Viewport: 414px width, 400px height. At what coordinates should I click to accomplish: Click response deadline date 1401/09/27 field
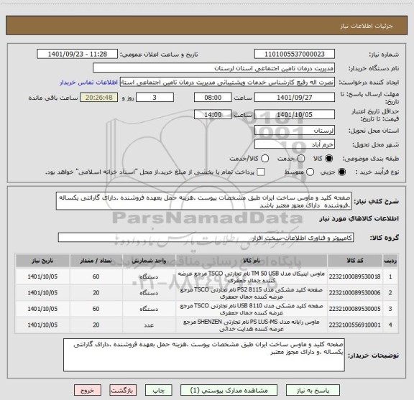[x=295, y=98]
